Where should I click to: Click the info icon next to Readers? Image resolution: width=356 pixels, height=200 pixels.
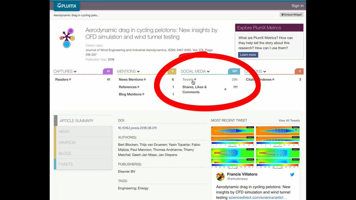point(70,79)
